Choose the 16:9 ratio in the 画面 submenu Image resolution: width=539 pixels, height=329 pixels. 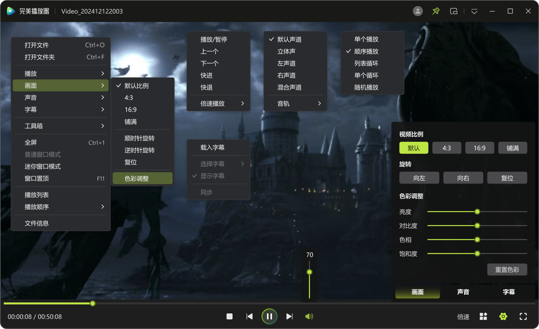(x=131, y=110)
